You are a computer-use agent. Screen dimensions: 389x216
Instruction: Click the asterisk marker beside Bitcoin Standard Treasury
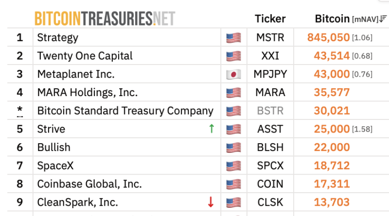20,111
